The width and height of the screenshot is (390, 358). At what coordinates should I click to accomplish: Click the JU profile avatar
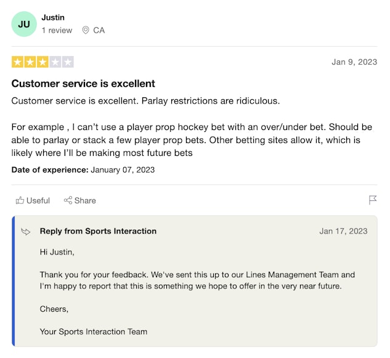click(x=24, y=24)
